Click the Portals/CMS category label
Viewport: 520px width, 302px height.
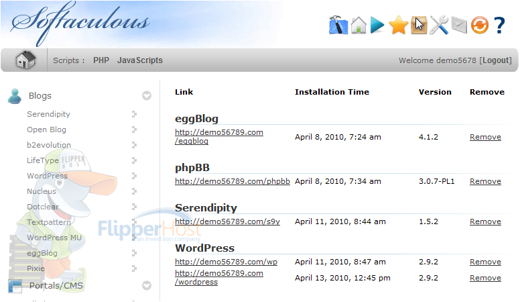point(56,286)
